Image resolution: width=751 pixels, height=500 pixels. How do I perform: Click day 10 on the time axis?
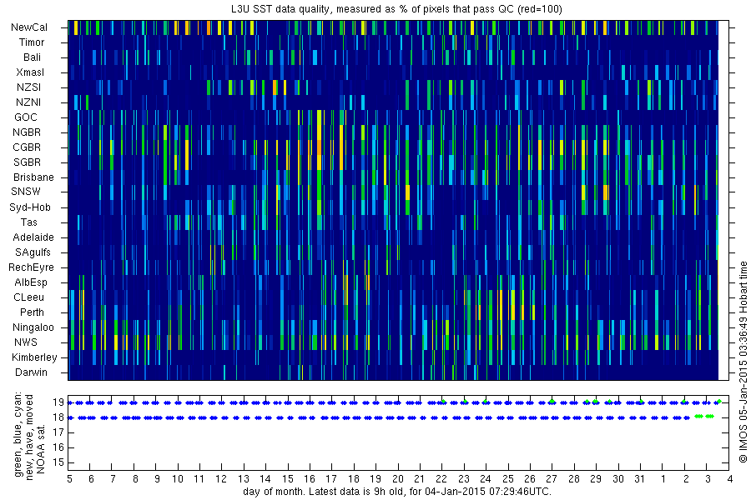177,478
